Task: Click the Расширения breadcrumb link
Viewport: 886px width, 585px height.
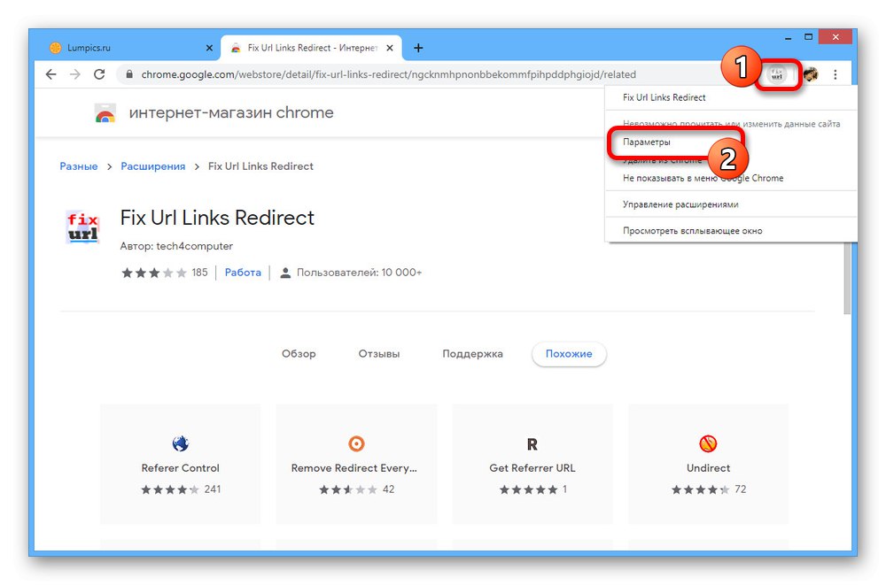Action: click(x=153, y=166)
